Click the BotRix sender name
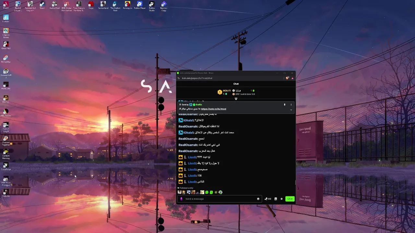 199,105
